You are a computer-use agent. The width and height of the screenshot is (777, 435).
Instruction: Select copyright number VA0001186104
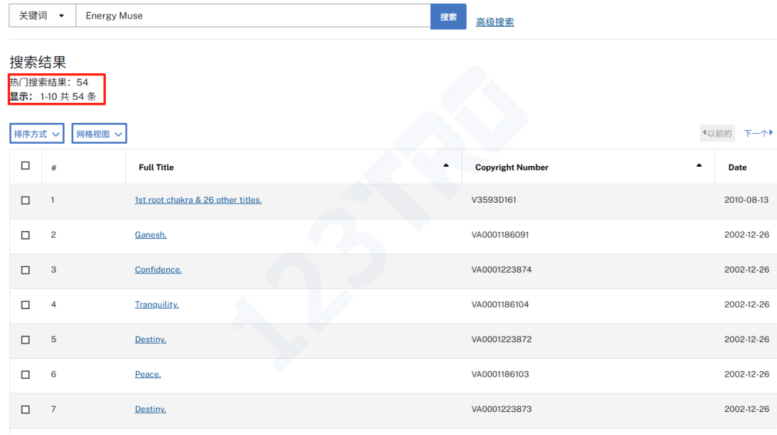click(500, 304)
